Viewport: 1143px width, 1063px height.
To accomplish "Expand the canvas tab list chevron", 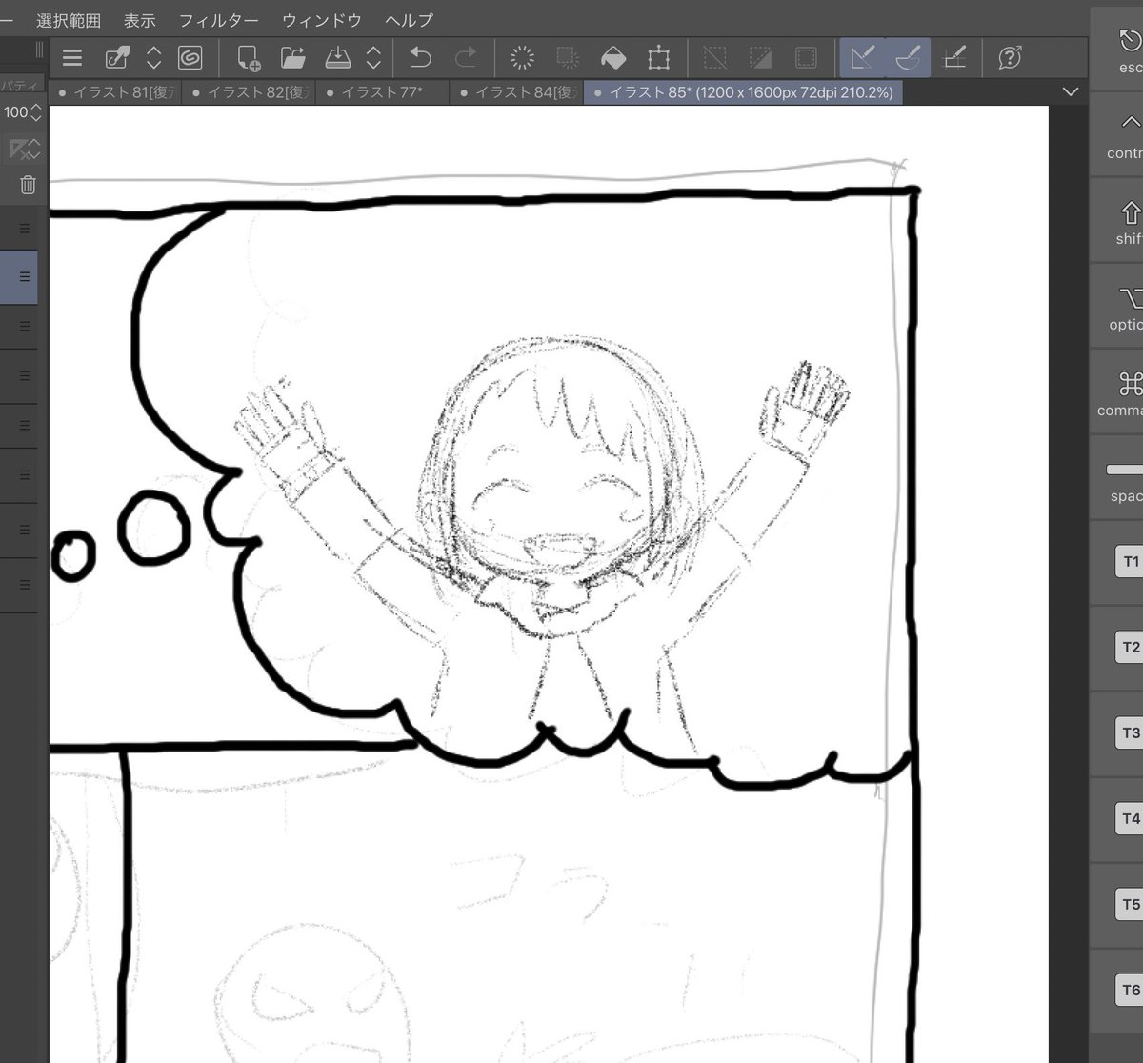I will [1071, 92].
